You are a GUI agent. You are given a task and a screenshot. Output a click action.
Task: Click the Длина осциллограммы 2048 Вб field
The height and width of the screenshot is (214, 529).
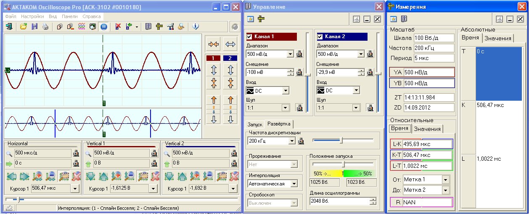coord(339,201)
